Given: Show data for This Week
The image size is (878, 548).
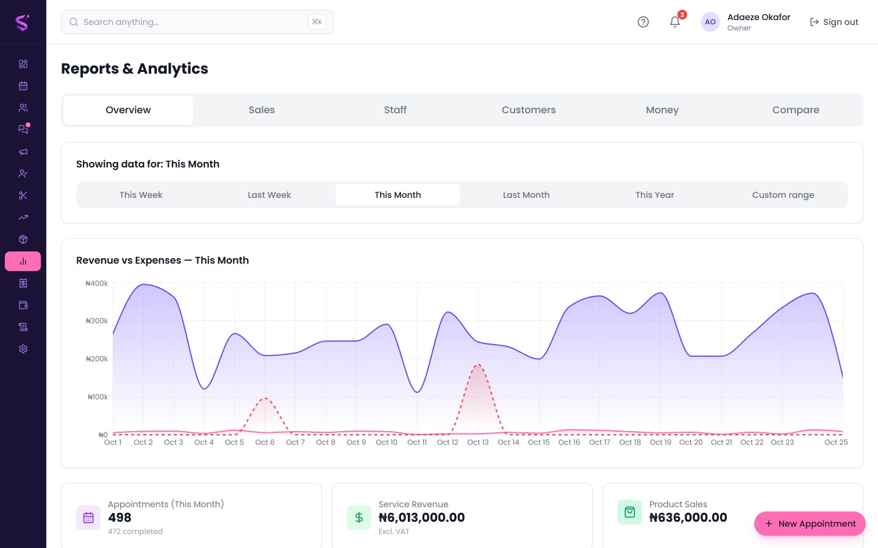Looking at the screenshot, I should coord(141,195).
